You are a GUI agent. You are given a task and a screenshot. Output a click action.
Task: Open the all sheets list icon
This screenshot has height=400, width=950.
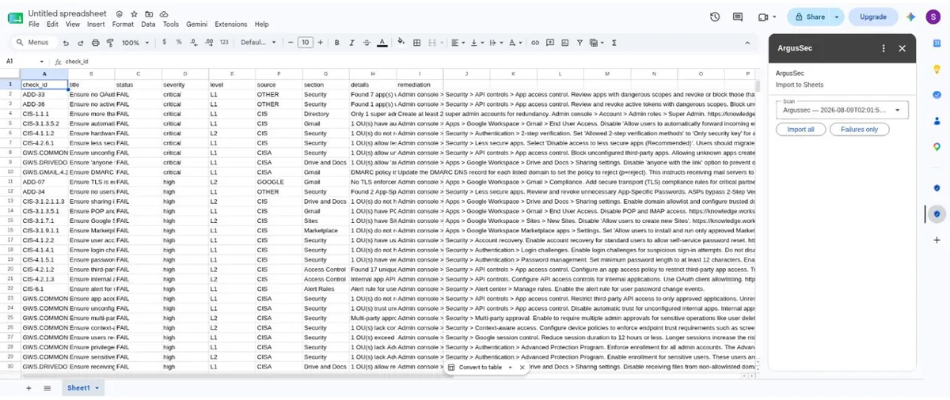point(47,388)
